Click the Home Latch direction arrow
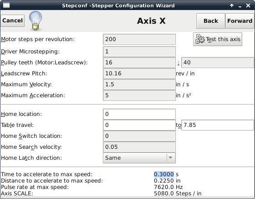Screen dimensions: 255x199 coord(171,157)
